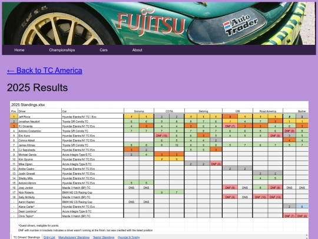Screen dimensions: 318x239
Task: Select the Chris Taylor guest driver cell
Action: click(x=39, y=216)
